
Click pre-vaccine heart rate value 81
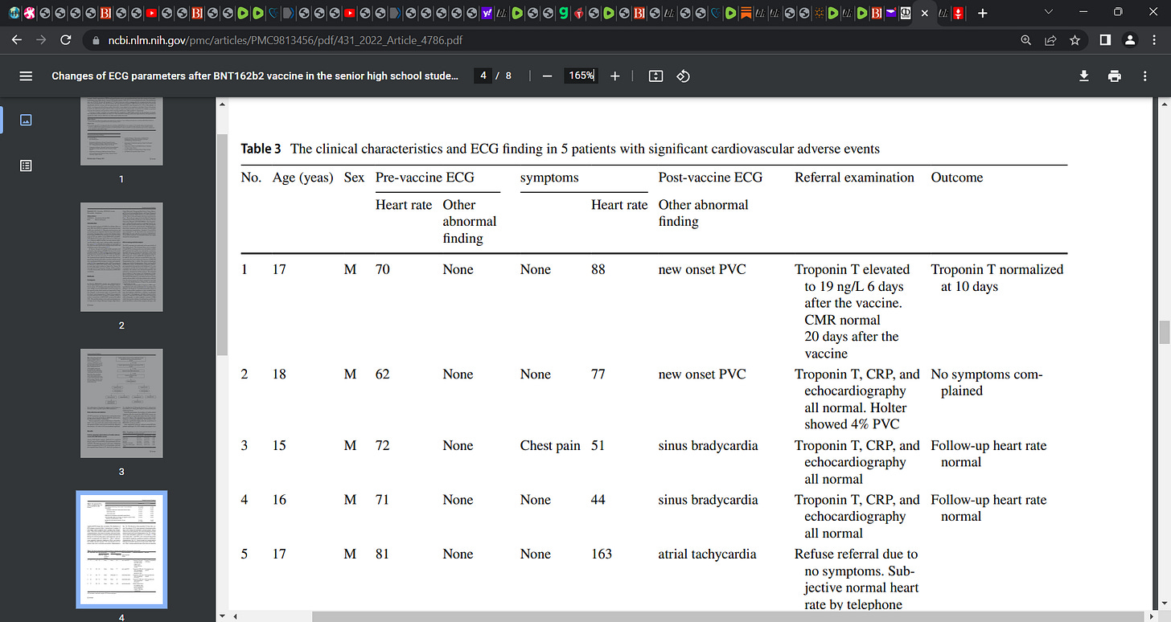tap(383, 554)
